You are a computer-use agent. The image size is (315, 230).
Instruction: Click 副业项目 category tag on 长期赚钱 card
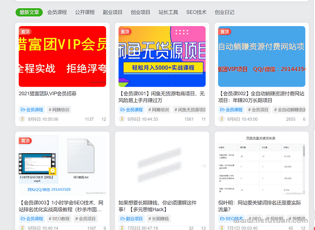click(x=131, y=219)
